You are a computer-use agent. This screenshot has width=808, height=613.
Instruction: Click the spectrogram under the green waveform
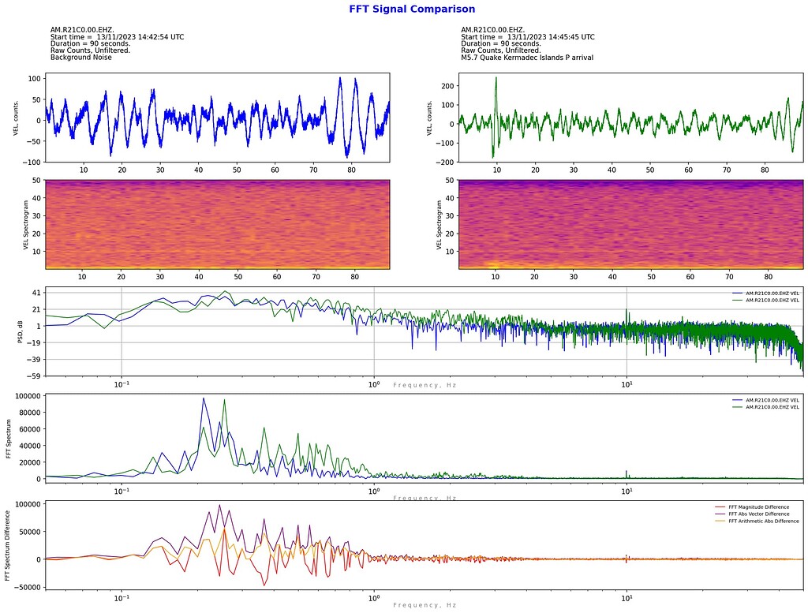click(x=629, y=224)
